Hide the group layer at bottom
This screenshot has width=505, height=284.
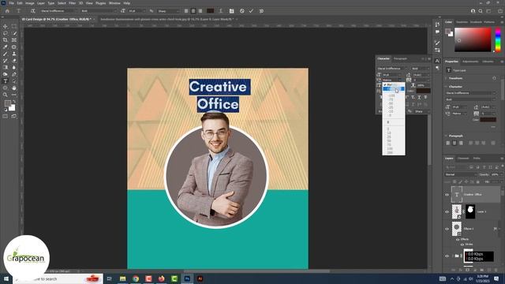tap(447, 256)
